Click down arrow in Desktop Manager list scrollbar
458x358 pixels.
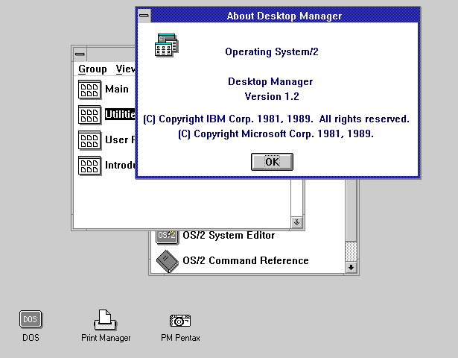(296, 222)
